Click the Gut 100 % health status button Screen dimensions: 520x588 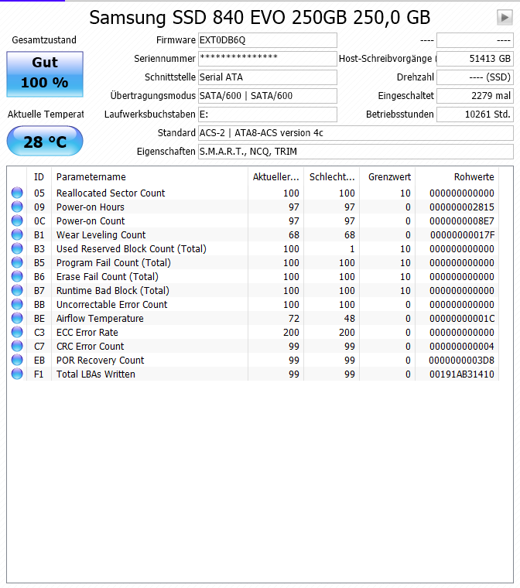click(45, 74)
